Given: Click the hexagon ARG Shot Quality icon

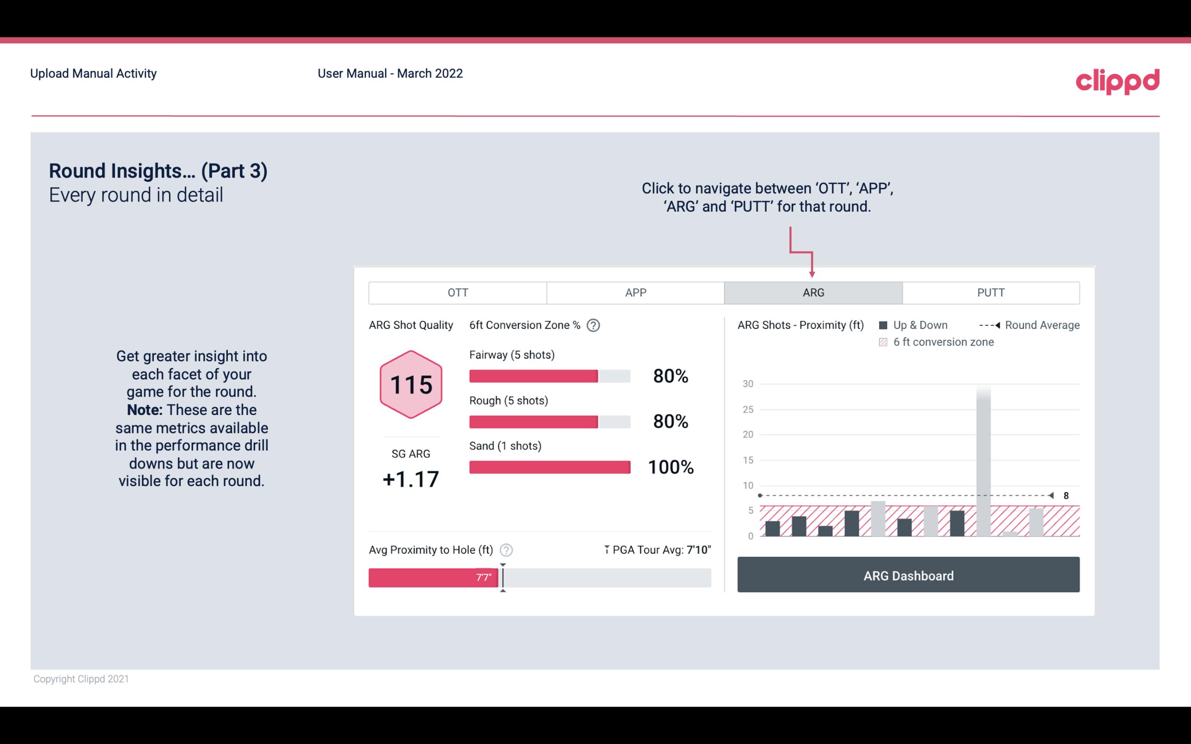Looking at the screenshot, I should click(x=409, y=385).
